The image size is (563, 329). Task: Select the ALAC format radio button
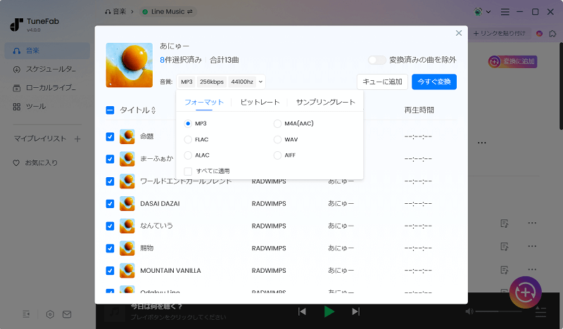tap(188, 155)
